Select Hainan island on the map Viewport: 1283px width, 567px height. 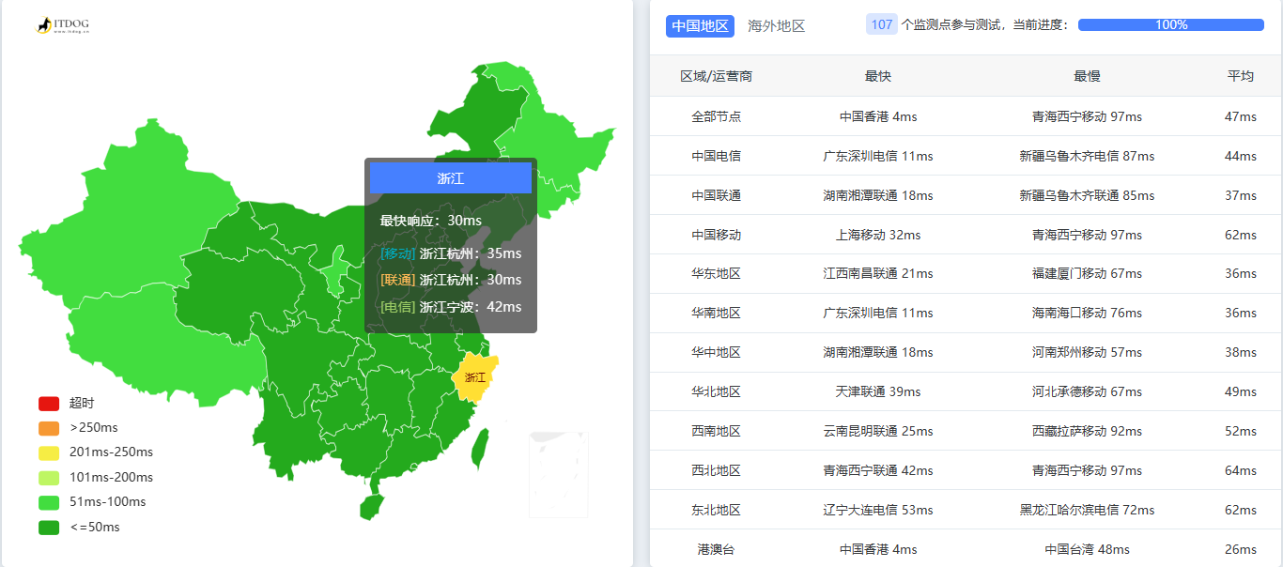coord(372,506)
